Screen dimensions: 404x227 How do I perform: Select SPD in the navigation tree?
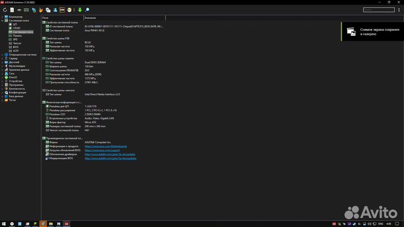(15, 39)
